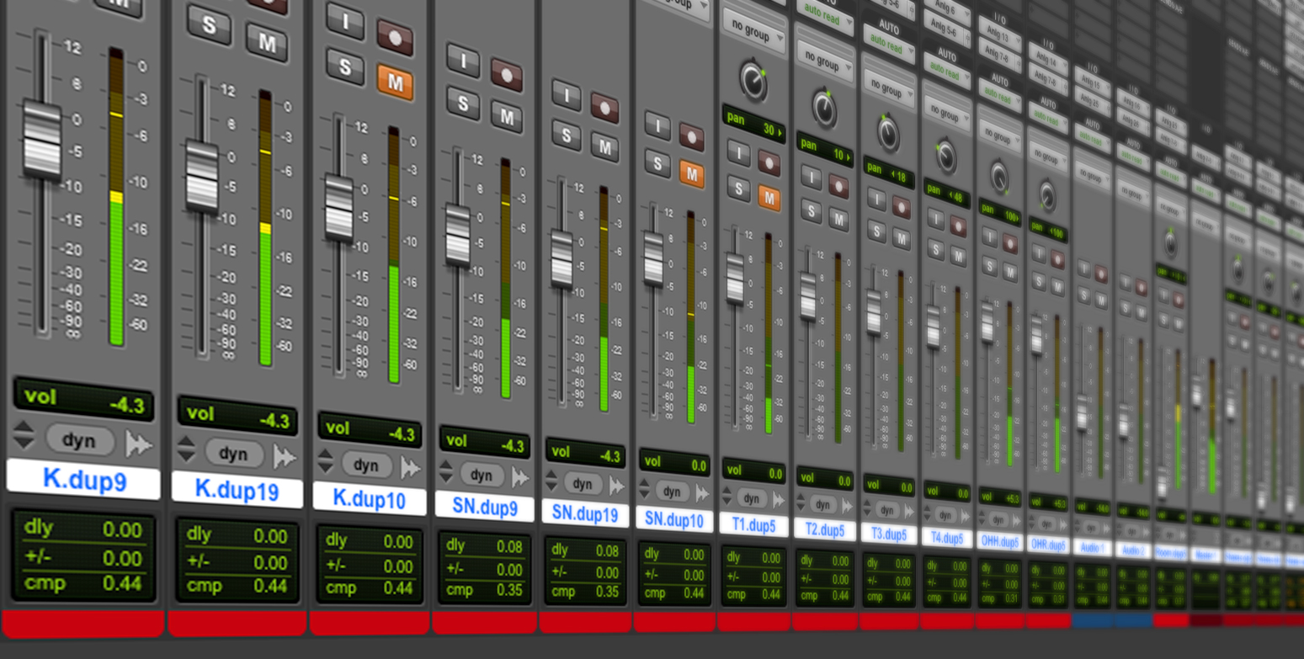Screen dimensions: 1304x659
Task: Click the dyn button on SN.dup10
Action: pos(671,492)
